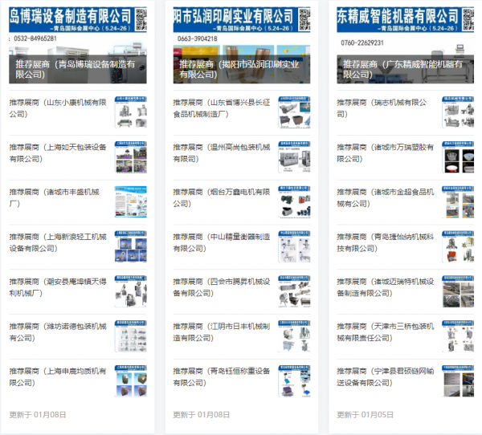
Task: Open 诸城市金超食品机械 link
Action: click(x=386, y=198)
